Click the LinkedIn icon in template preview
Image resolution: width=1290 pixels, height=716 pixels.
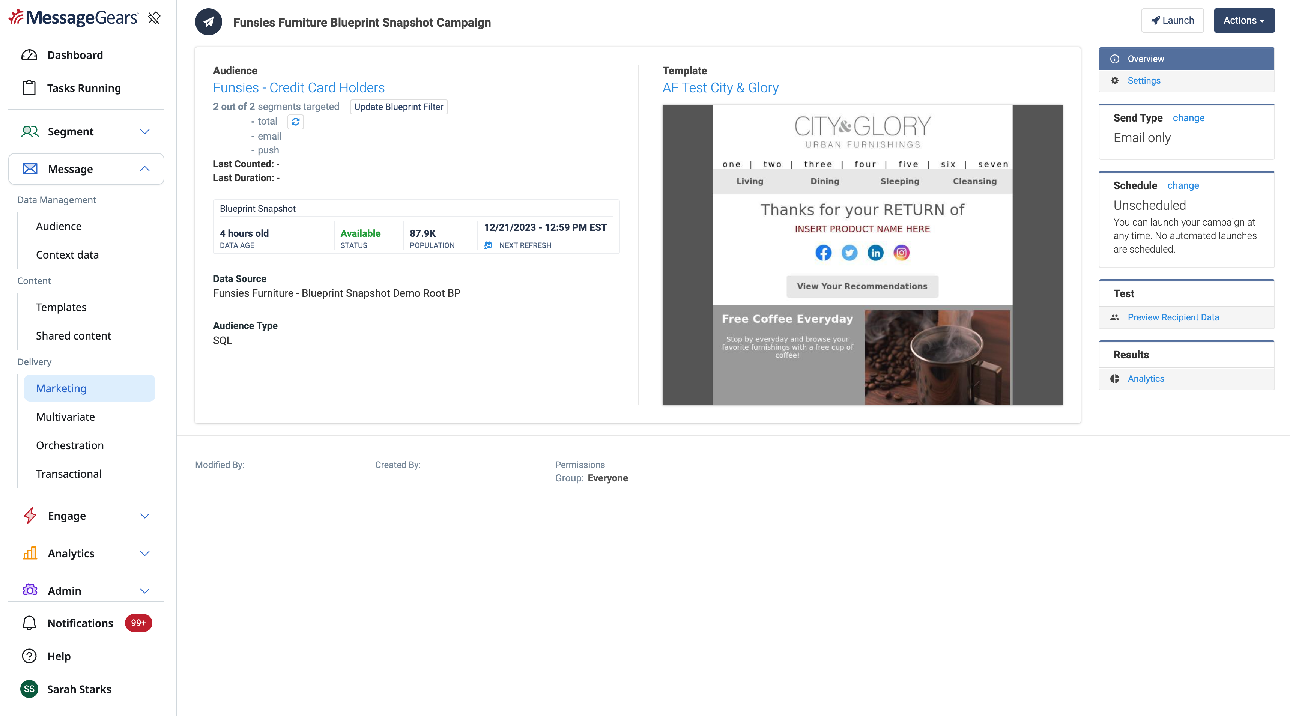pyautogui.click(x=875, y=253)
